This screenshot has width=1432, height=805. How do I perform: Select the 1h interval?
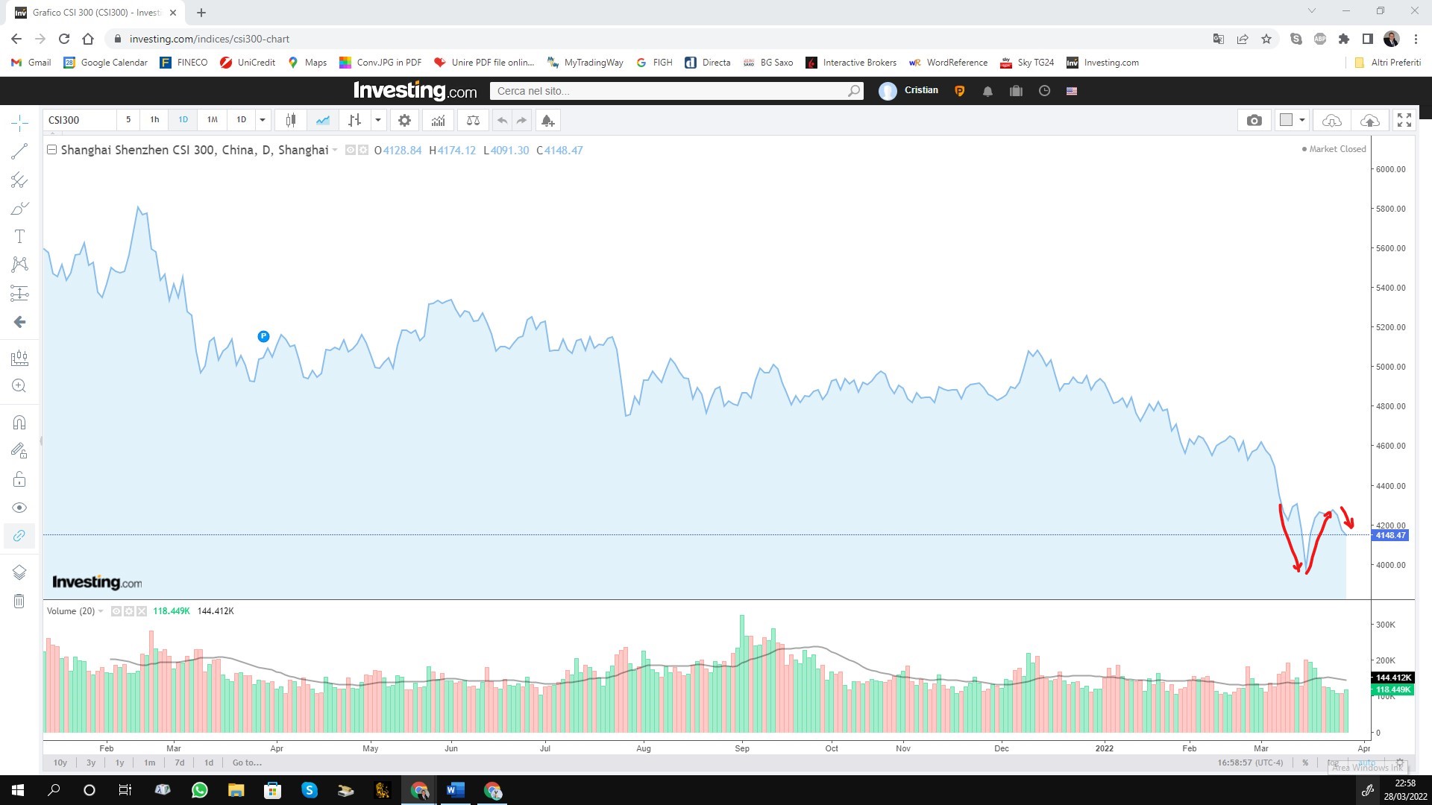(x=154, y=120)
